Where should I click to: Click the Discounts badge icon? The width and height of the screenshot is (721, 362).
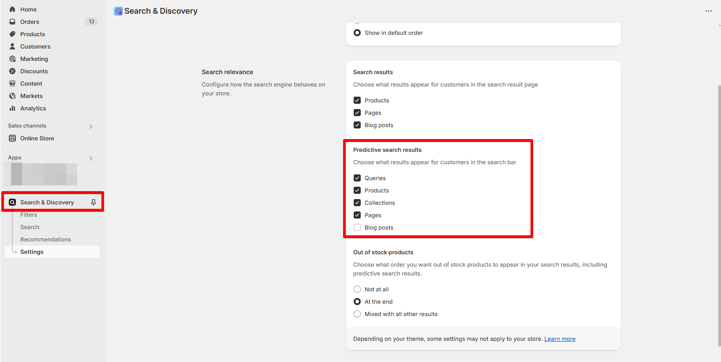12,71
